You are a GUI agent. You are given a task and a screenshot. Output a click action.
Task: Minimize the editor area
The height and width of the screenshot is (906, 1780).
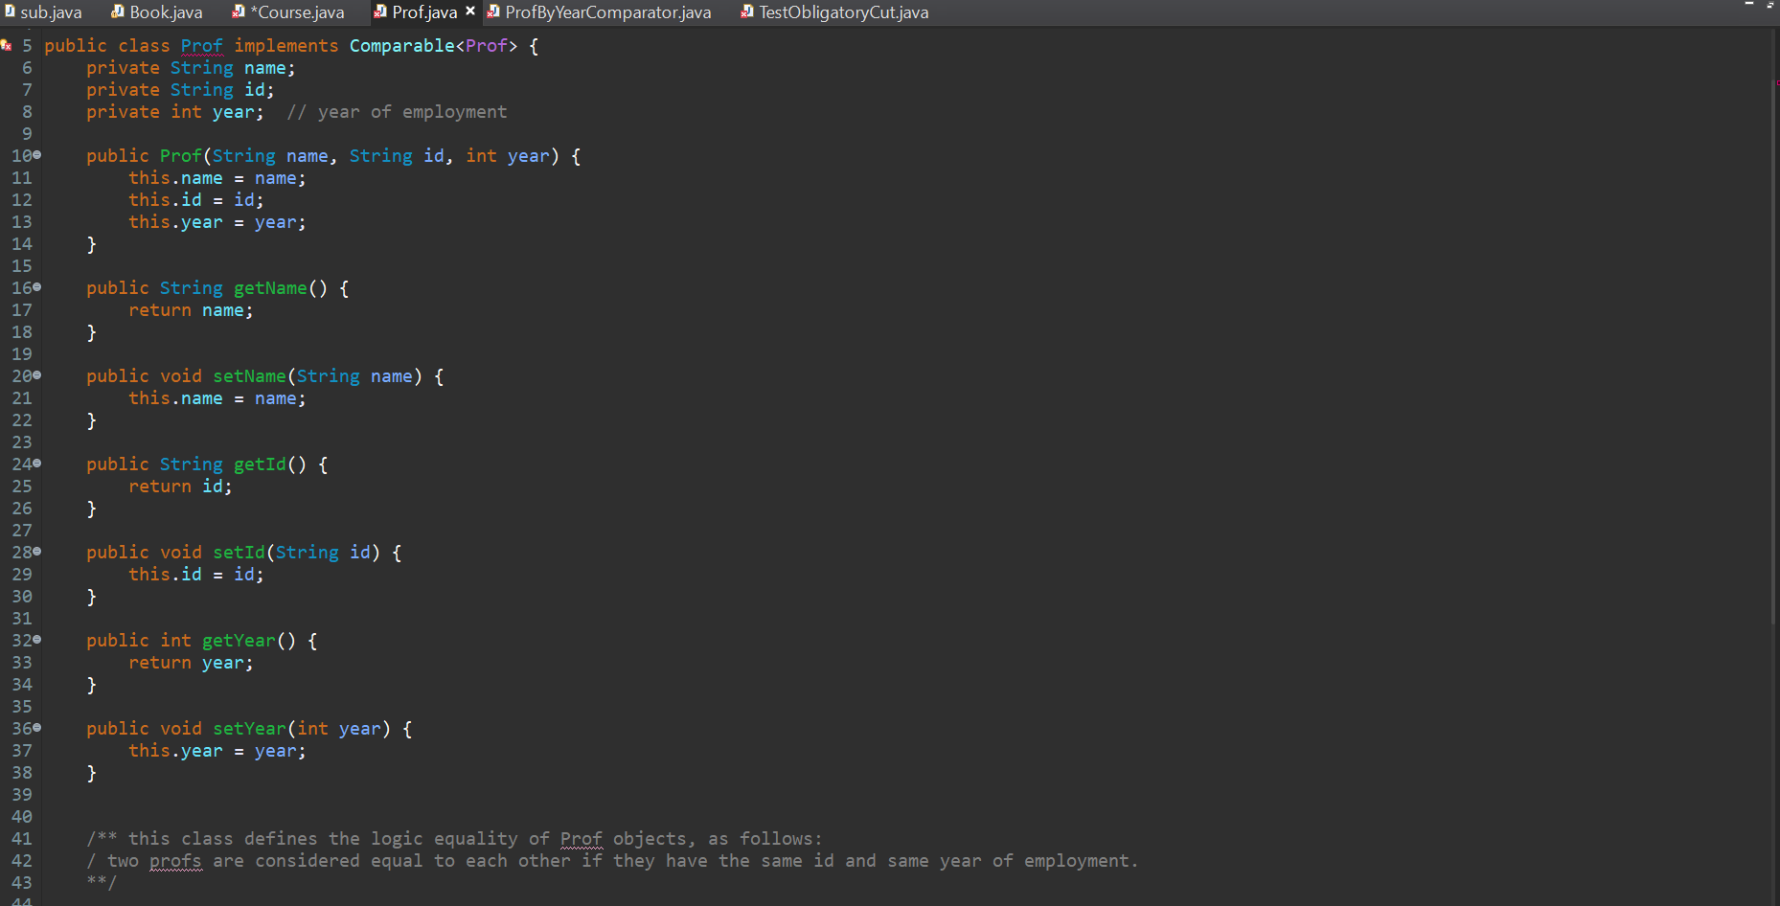click(x=1748, y=5)
